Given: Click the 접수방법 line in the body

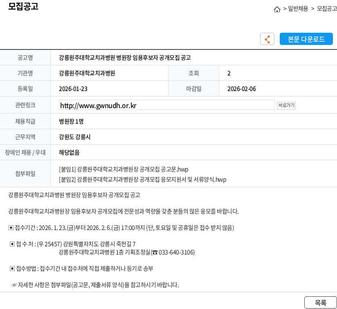Looking at the screenshot, I should [81, 269].
